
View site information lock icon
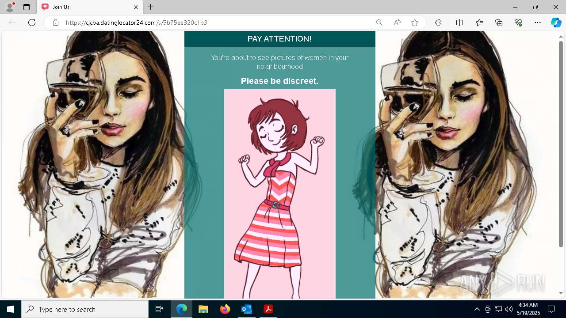[x=56, y=23]
